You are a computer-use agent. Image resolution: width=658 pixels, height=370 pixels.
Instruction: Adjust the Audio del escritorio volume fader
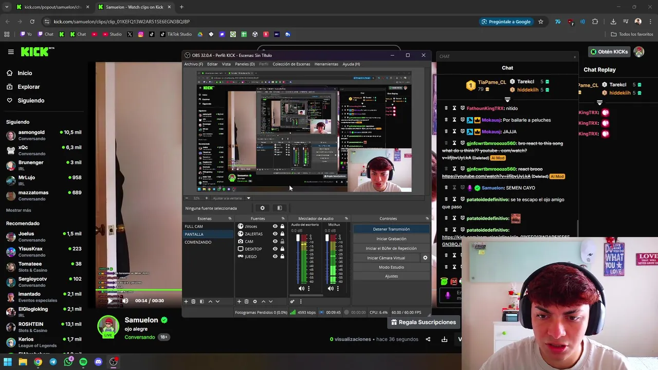coord(297,239)
